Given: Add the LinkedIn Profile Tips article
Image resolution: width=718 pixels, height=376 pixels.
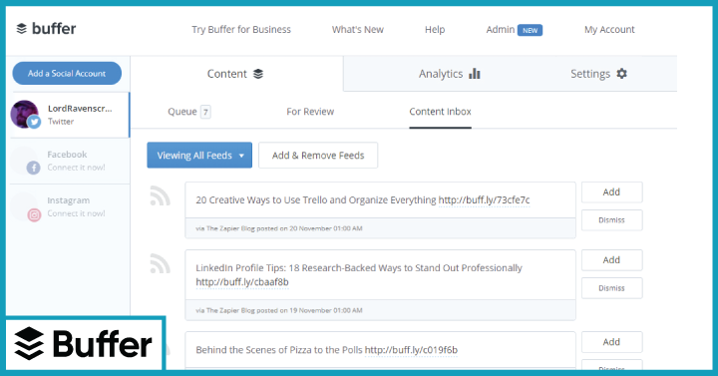Looking at the screenshot, I should coord(611,260).
